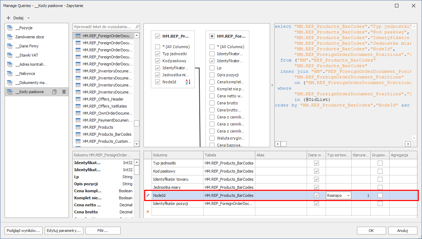Confirm with the OK button
Viewport: 422px width, 239px height.
[x=371, y=231]
